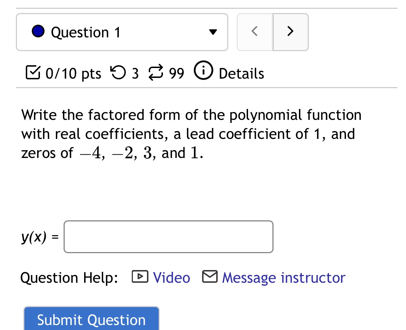Click the Submit Question button
This screenshot has height=330, width=406.
click(x=91, y=319)
